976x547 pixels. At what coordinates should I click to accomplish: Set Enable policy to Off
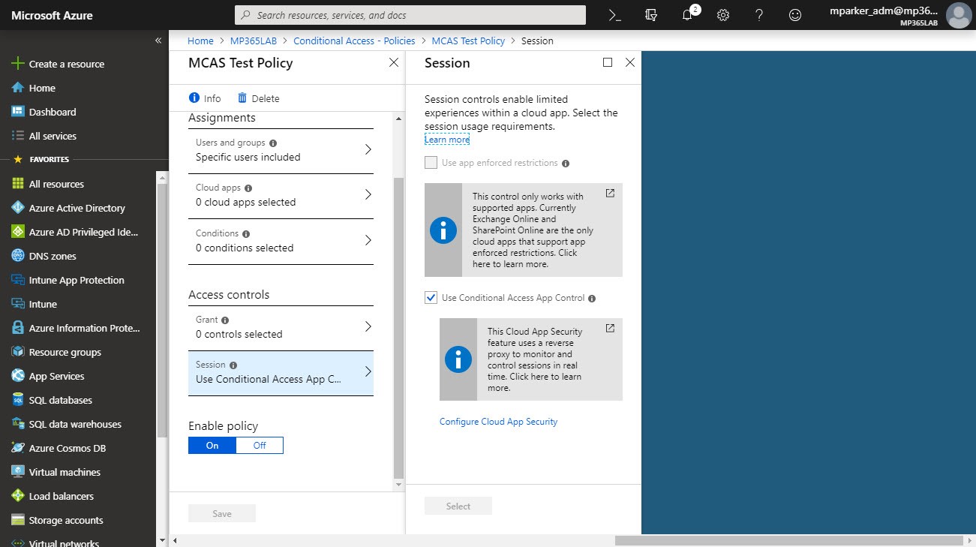(260, 446)
